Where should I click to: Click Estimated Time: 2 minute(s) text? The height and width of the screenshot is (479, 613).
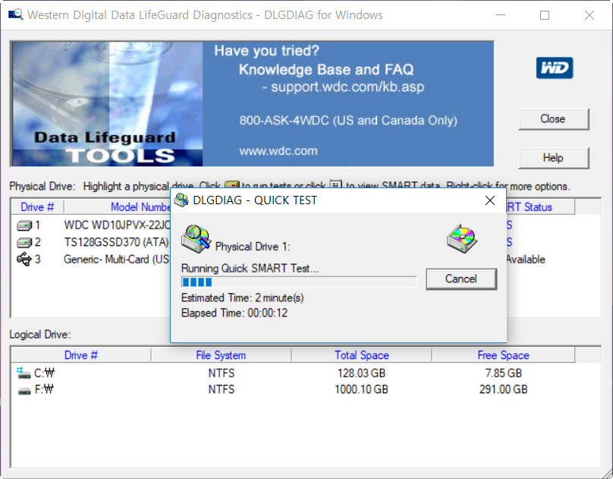click(242, 298)
